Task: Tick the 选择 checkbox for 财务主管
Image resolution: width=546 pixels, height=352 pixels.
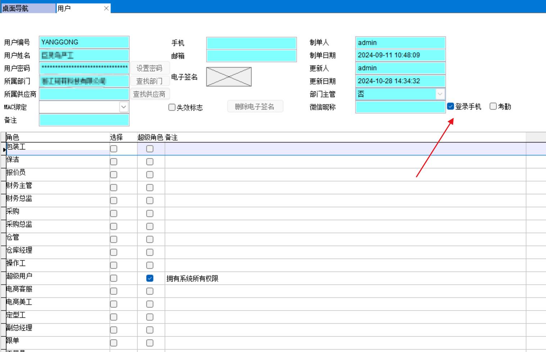Action: [114, 188]
